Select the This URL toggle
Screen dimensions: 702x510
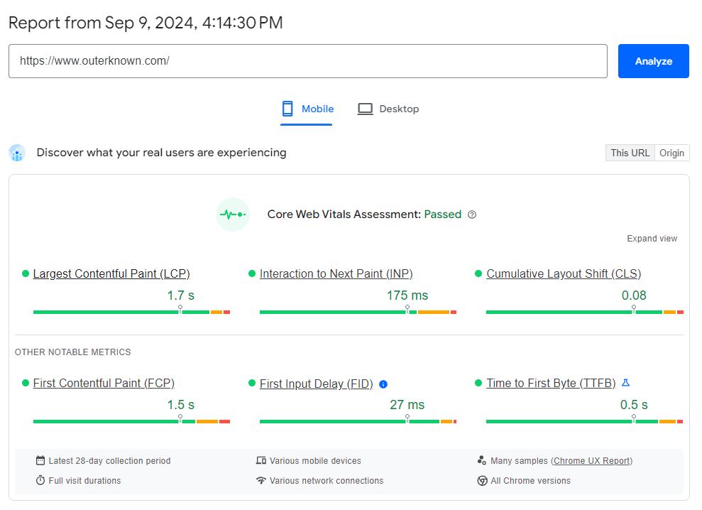coord(630,153)
